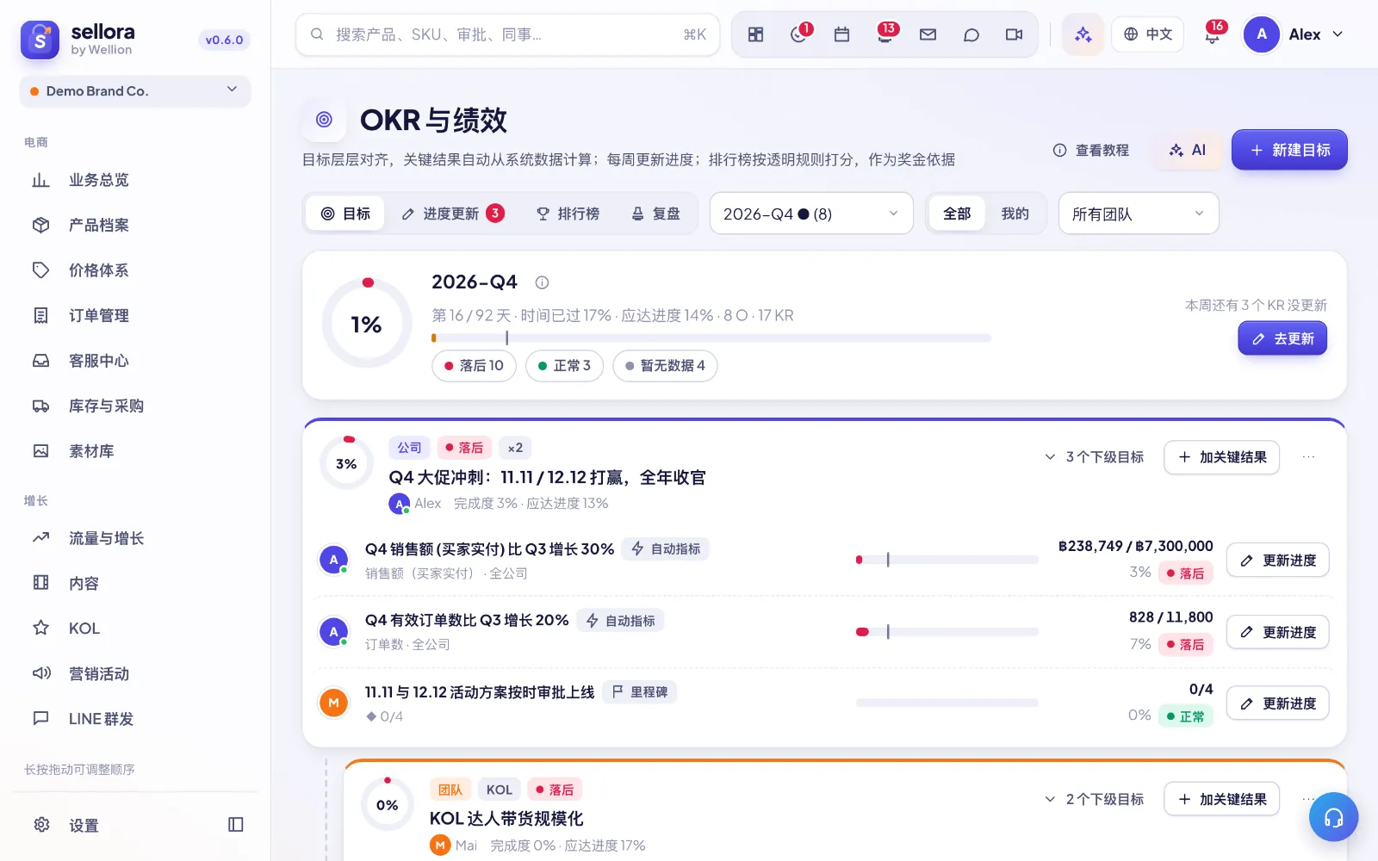This screenshot has width=1378, height=861.
Task: Click the KOL 达人带货规模化 objective title
Action: (x=506, y=819)
